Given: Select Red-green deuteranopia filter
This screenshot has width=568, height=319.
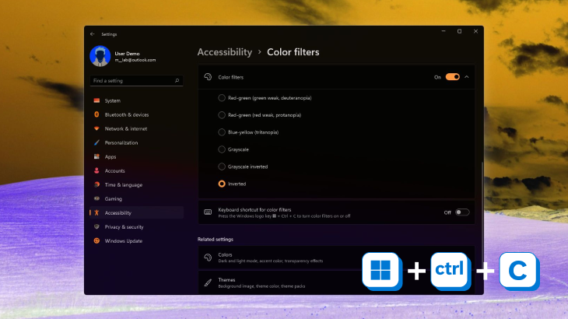Looking at the screenshot, I should [x=222, y=98].
